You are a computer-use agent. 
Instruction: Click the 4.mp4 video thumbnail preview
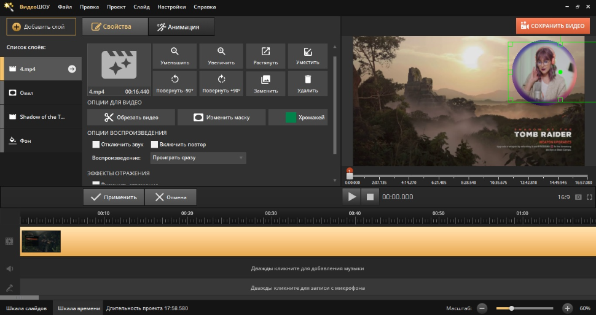[x=119, y=69]
